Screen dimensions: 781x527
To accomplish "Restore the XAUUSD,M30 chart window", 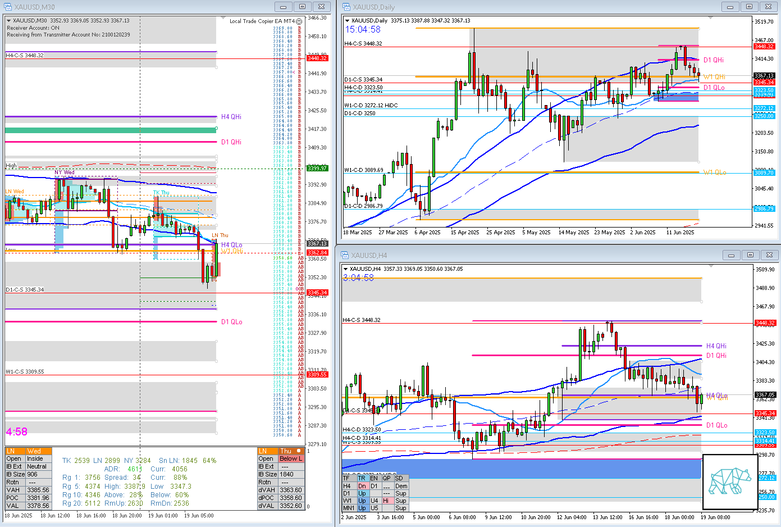I will click(x=302, y=7).
